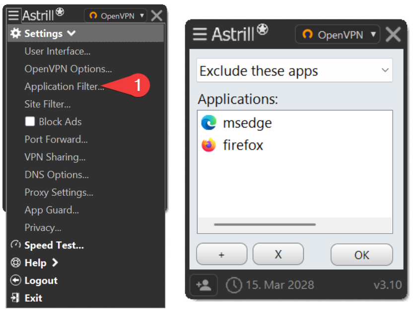Image resolution: width=413 pixels, height=310 pixels.
Task: Confirm with the OK button
Action: (362, 255)
